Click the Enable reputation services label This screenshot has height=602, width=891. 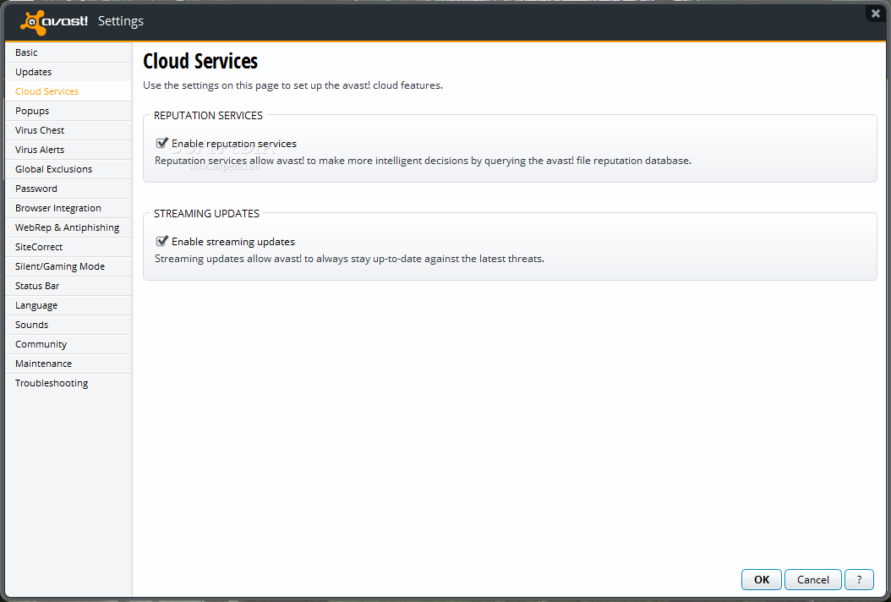pyautogui.click(x=234, y=144)
